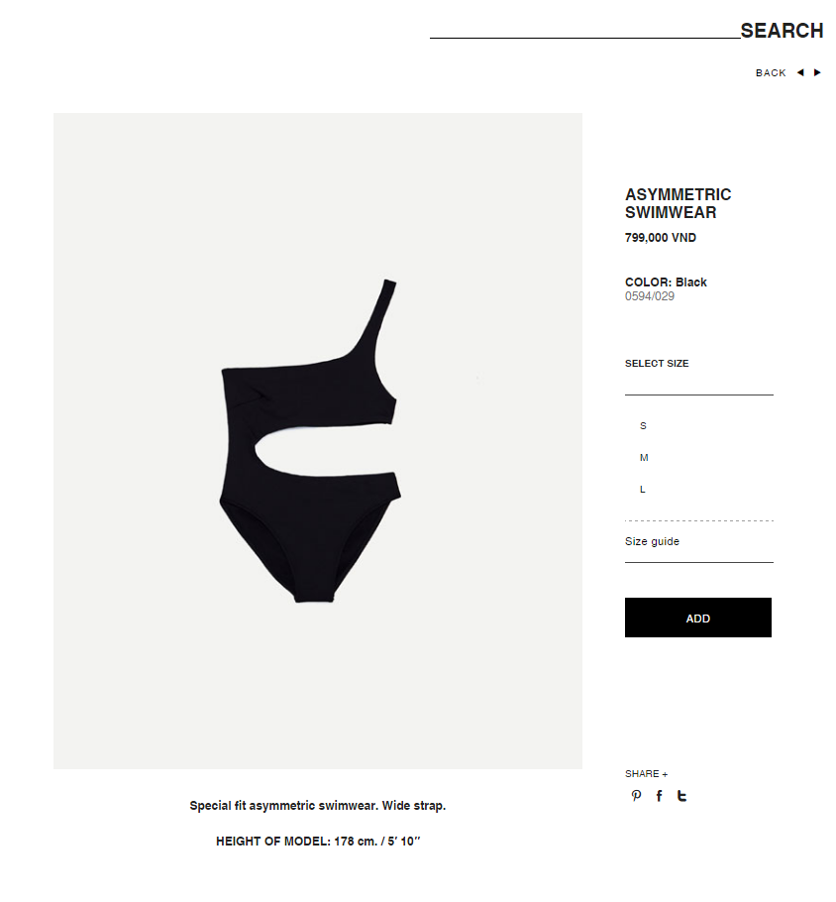Go to next product arrow
The image size is (836, 902).
(817, 72)
